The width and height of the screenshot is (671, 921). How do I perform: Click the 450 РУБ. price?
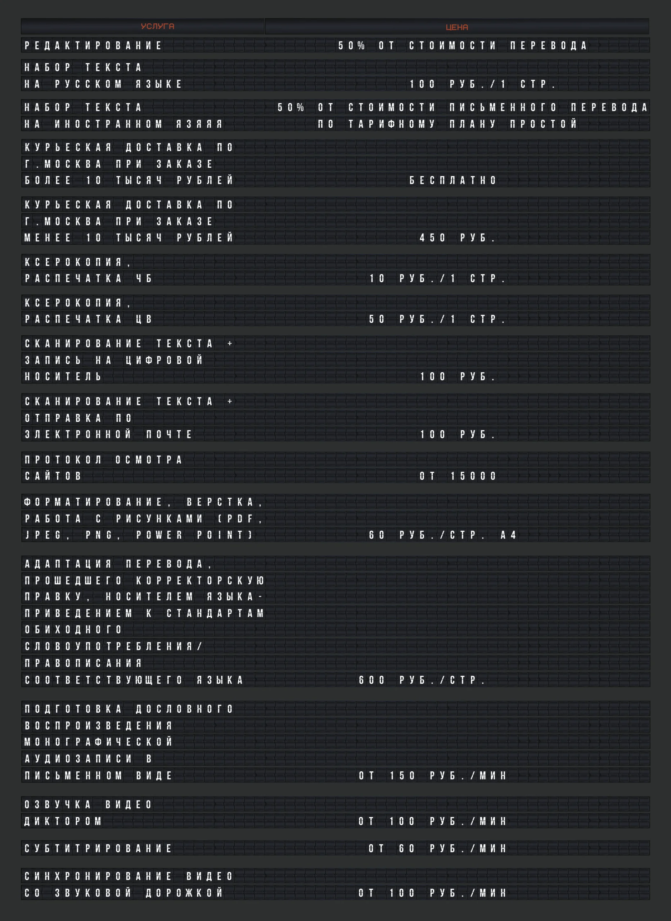(x=457, y=237)
